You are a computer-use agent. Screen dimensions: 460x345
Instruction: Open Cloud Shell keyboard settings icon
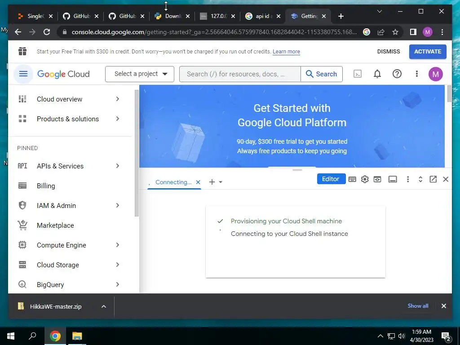(x=352, y=179)
